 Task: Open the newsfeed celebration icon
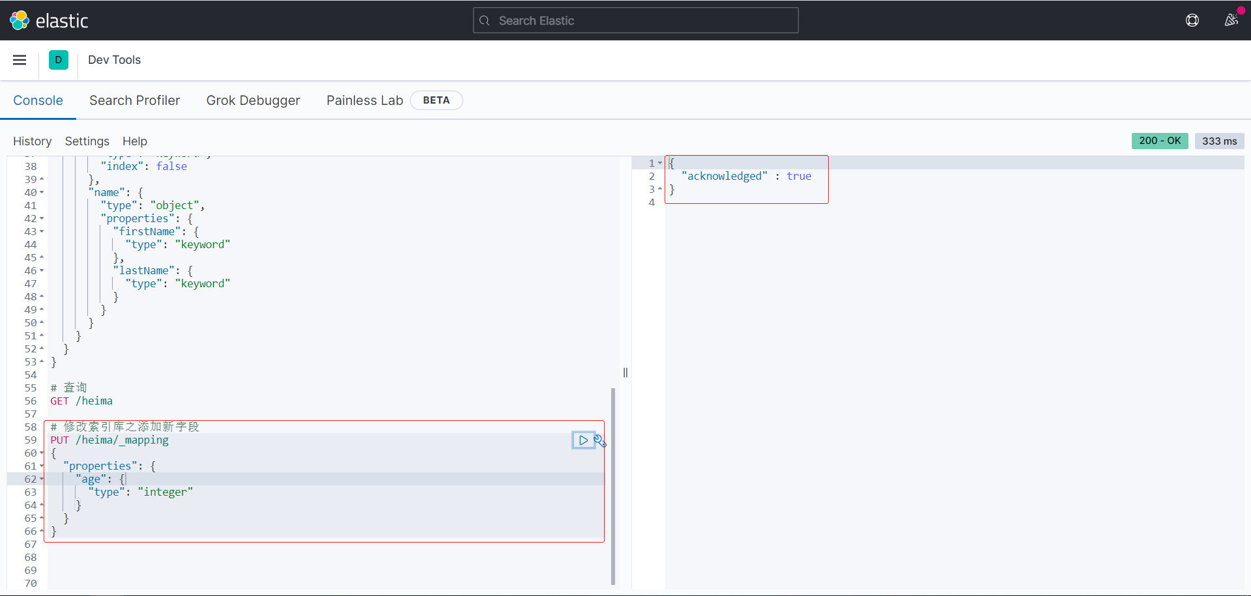pyautogui.click(x=1231, y=20)
